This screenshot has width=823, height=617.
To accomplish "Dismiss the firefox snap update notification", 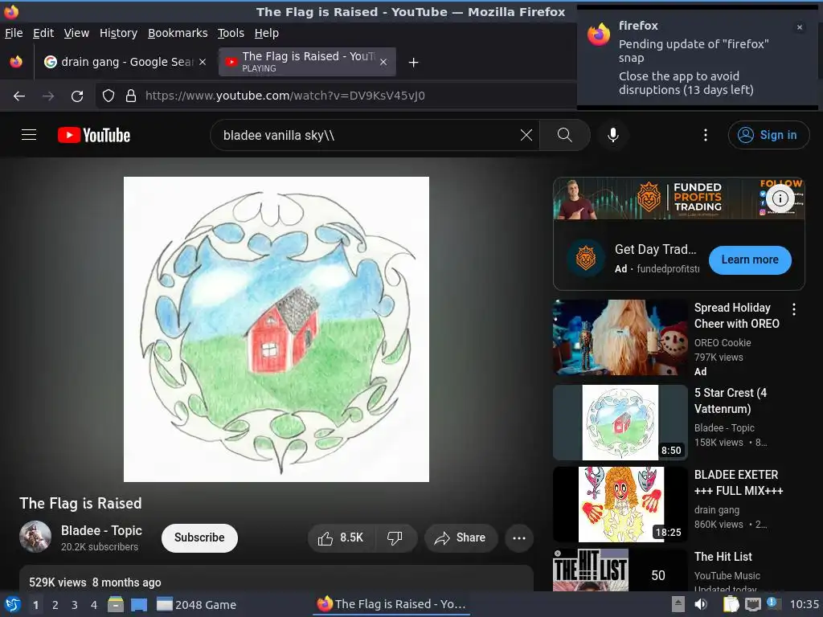I will coord(800,27).
